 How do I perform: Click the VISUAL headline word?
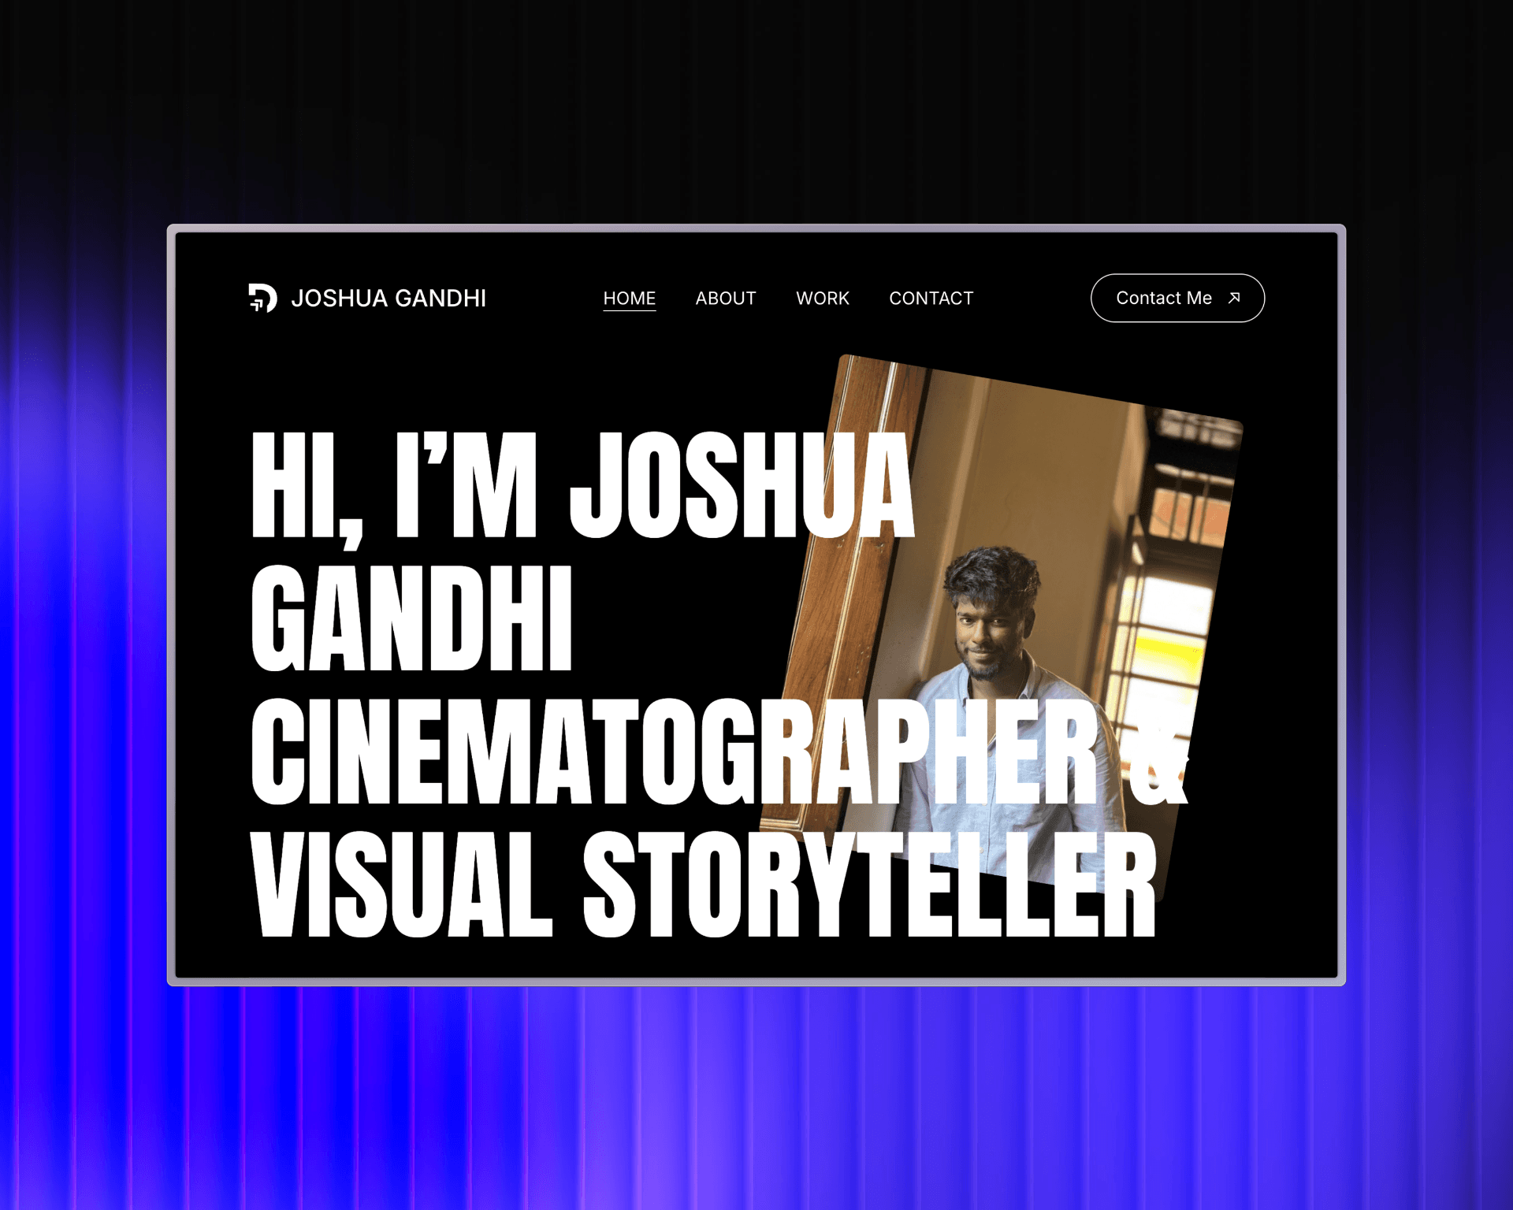tap(401, 884)
